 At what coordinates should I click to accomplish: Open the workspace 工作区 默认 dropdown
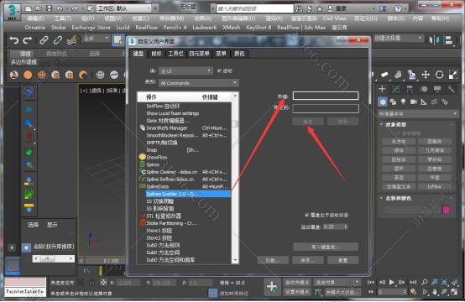click(x=124, y=8)
